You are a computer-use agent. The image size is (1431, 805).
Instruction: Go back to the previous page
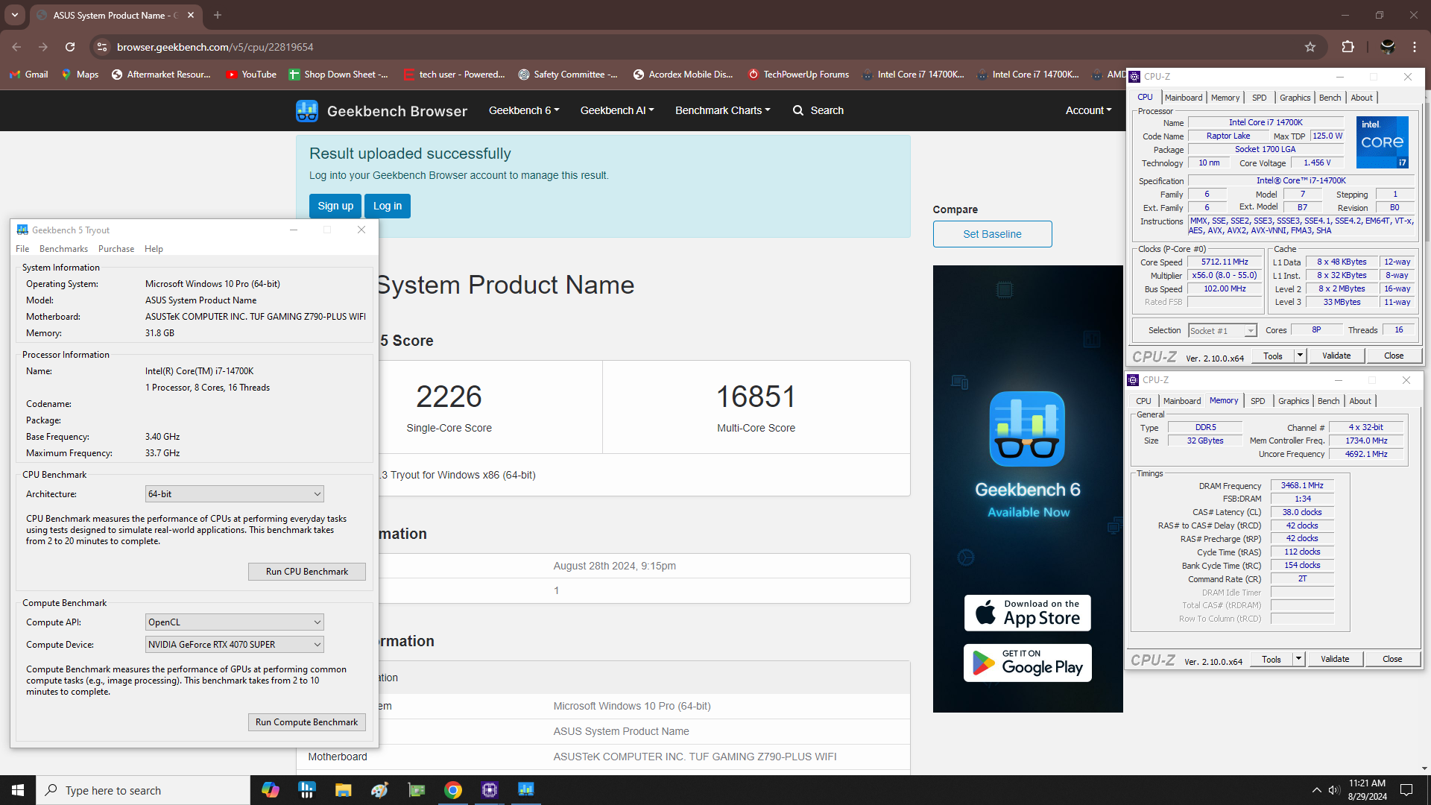[16, 47]
